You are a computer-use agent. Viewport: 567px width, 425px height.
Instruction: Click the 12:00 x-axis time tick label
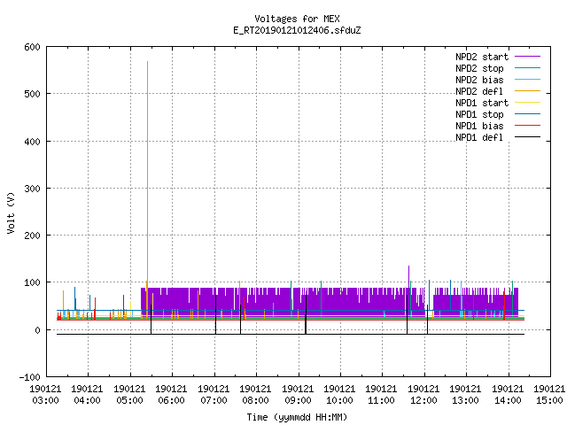pos(423,400)
